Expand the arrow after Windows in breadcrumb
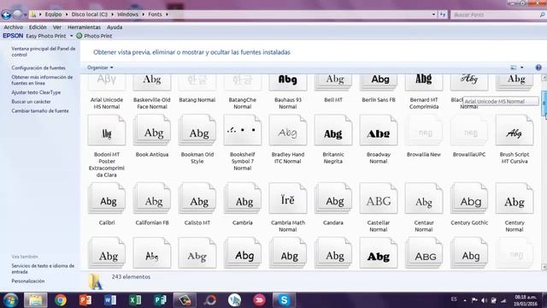 (x=143, y=15)
